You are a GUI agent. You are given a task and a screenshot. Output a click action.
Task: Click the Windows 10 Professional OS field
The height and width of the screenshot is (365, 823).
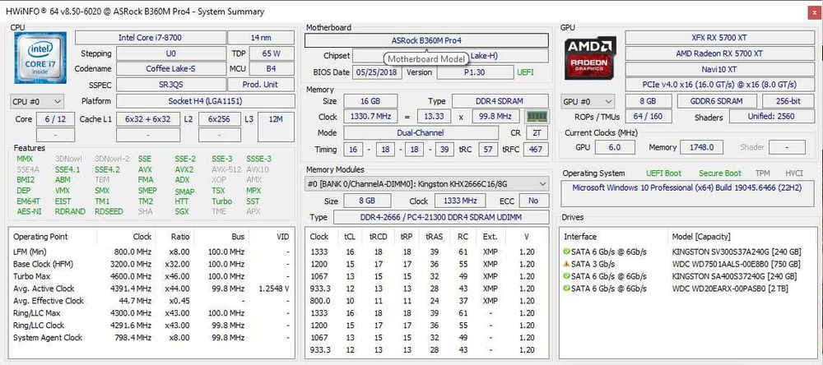pos(687,193)
